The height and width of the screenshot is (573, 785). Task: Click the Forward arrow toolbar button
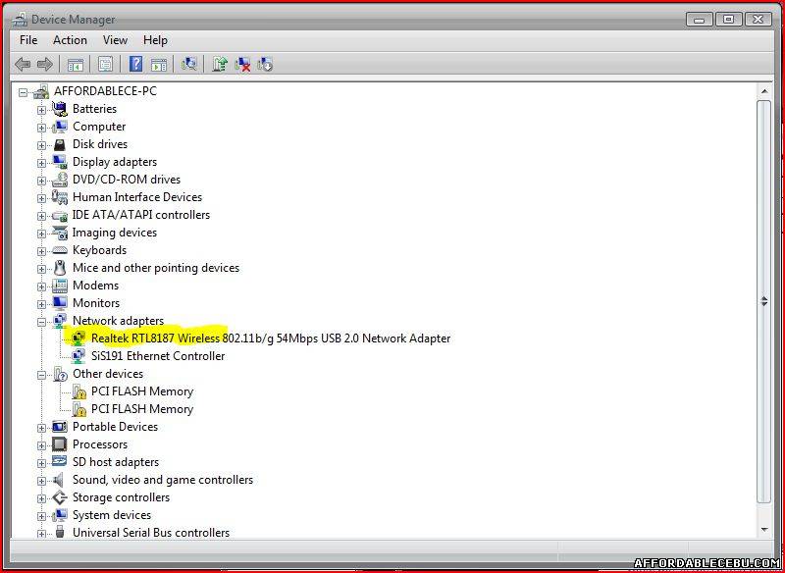[45, 64]
